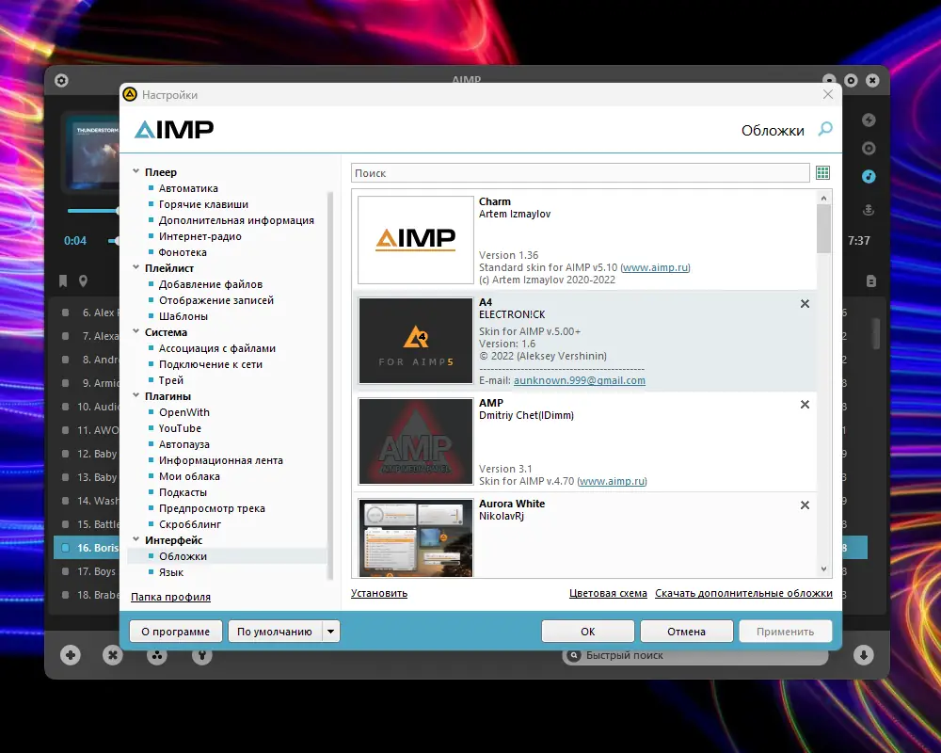Image resolution: width=941 pixels, height=753 pixels.
Task: Open the По умолчанию dropdown arrow
Action: (x=330, y=632)
